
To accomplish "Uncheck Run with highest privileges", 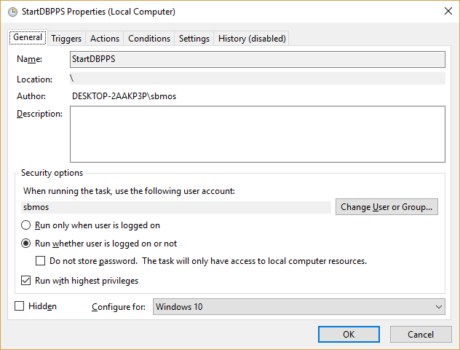I will pyautogui.click(x=25, y=281).
